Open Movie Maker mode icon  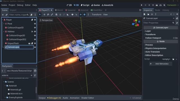(164, 5)
